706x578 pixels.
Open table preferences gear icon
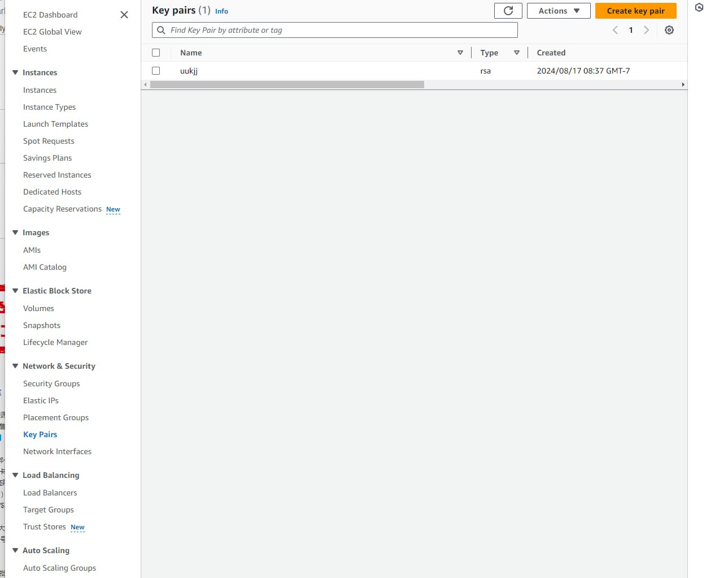click(669, 30)
